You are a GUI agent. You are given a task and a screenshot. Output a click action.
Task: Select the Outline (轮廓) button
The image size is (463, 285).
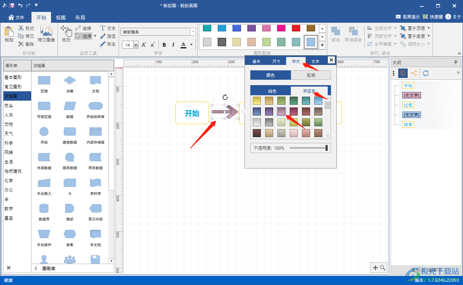[x=311, y=75]
